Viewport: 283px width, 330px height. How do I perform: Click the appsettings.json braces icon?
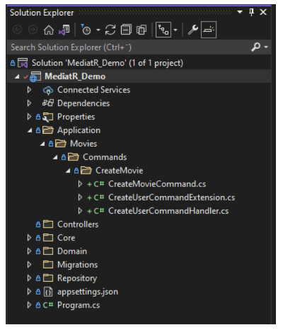pos(48,292)
